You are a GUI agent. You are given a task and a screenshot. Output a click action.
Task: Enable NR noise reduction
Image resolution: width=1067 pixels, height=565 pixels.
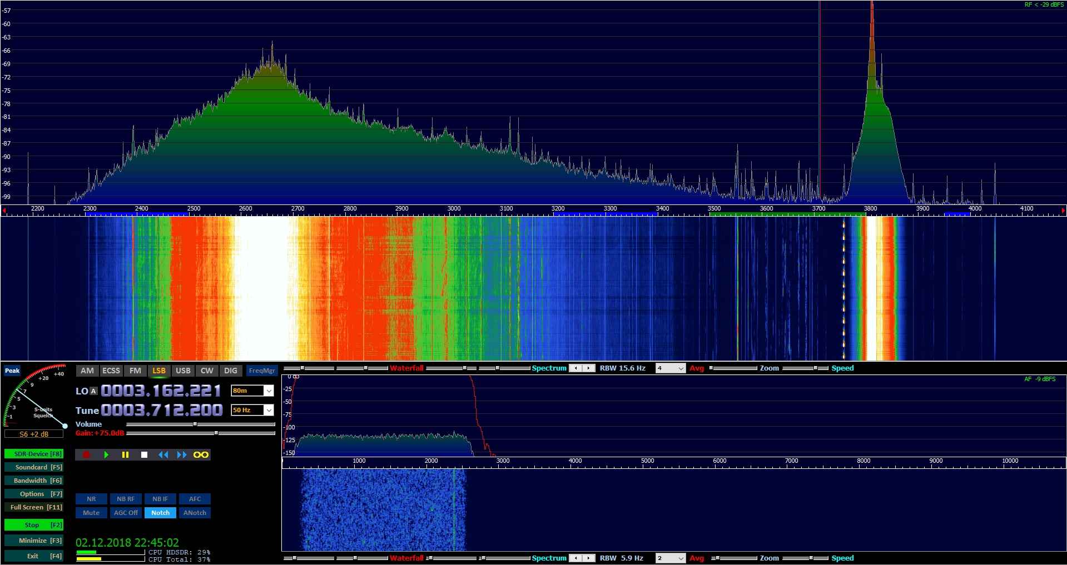click(x=91, y=499)
